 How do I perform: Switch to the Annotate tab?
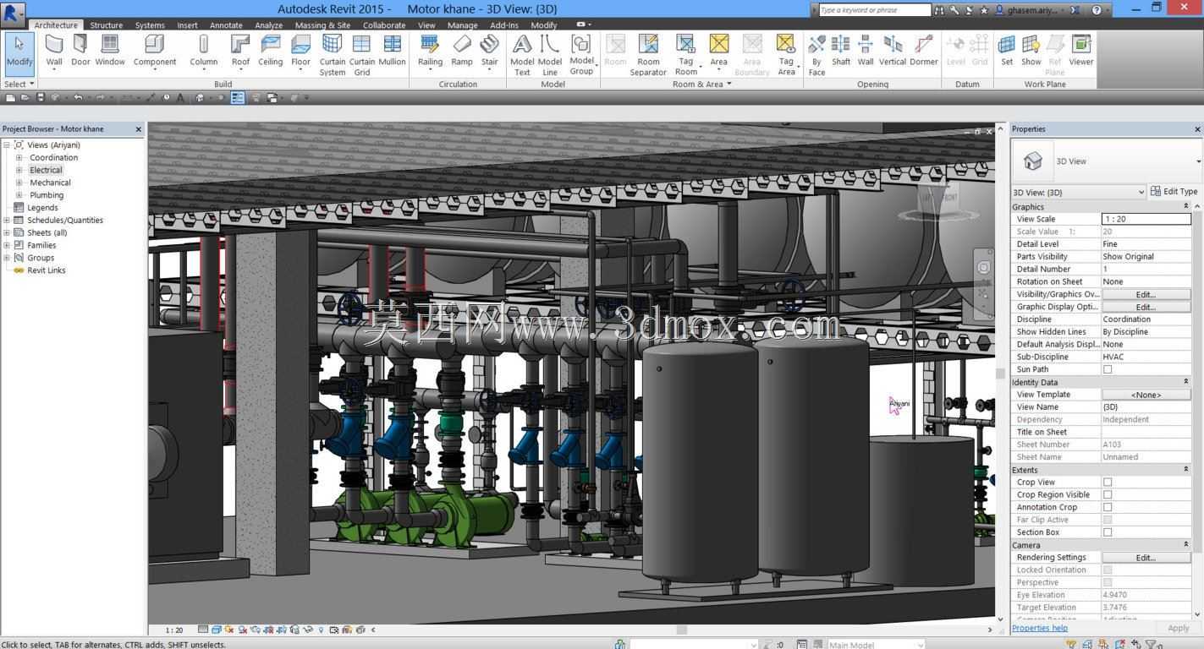tap(226, 25)
